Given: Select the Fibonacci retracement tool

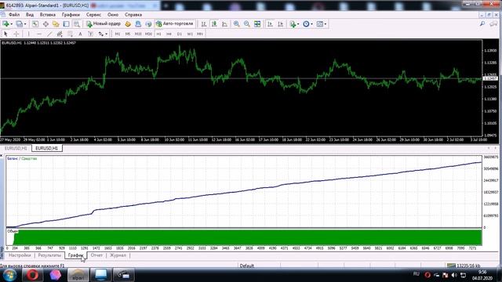Looking at the screenshot, I should tap(70, 34).
